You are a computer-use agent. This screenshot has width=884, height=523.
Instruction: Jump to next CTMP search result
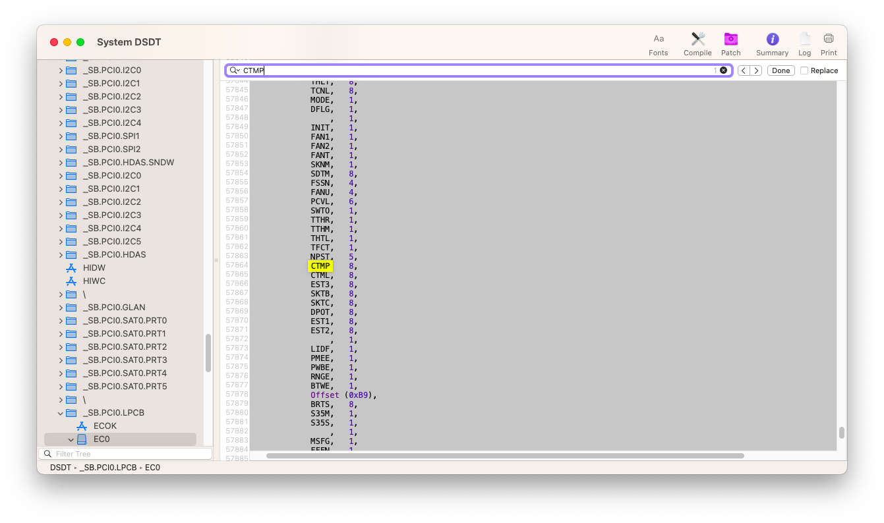(x=756, y=70)
